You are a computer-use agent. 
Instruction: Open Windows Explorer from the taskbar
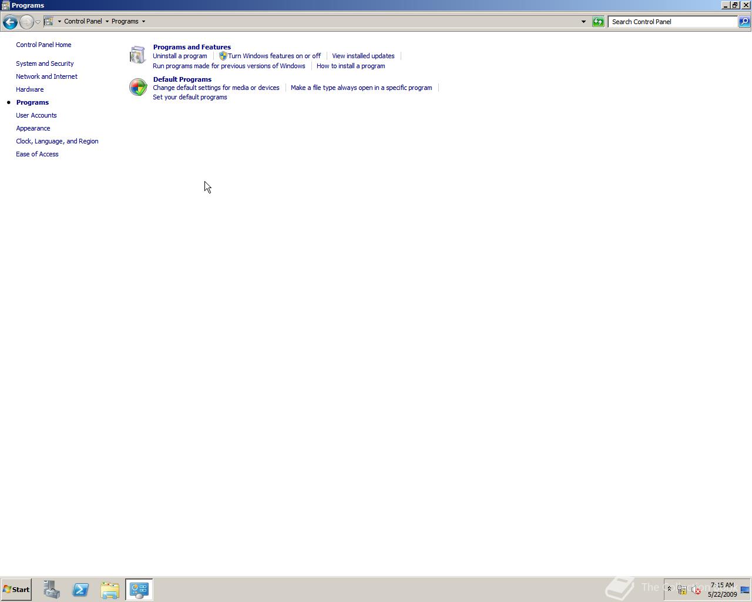click(110, 590)
